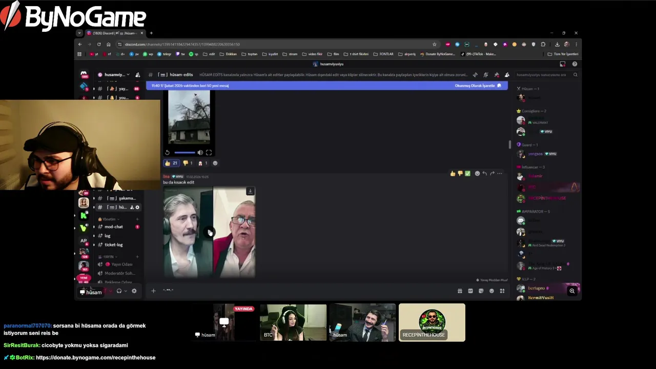Mute the first video's volume speaker

tap(200, 152)
